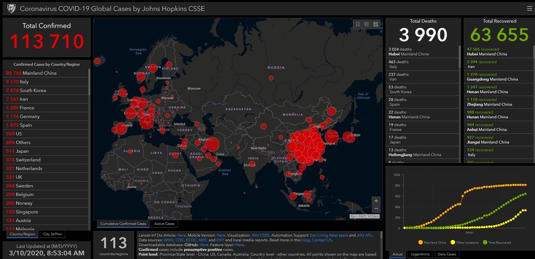Open the Contact US link
The width and height of the screenshot is (535, 259).
pyautogui.click(x=322, y=240)
